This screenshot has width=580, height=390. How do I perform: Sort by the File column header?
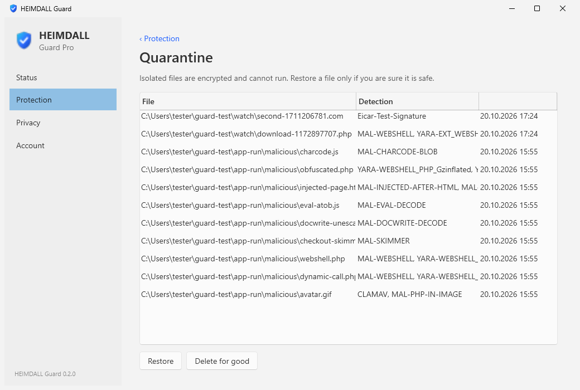pos(248,101)
